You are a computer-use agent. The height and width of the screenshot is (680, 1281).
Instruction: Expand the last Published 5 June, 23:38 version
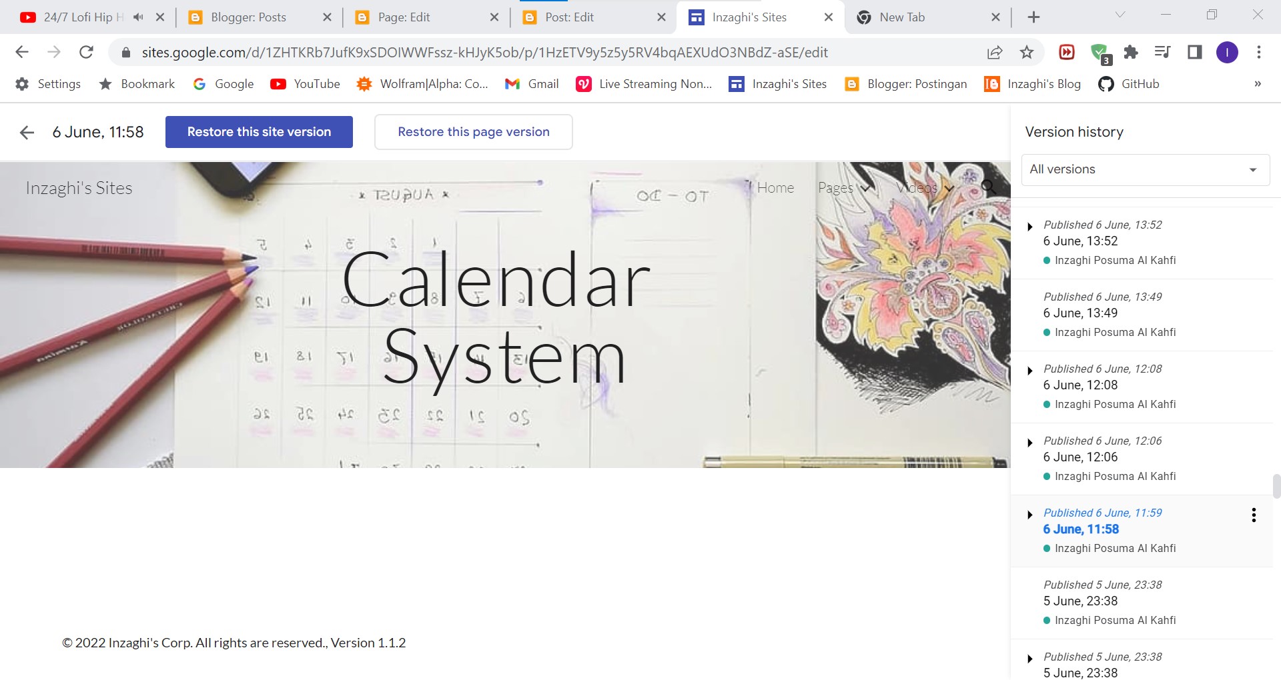(x=1030, y=659)
